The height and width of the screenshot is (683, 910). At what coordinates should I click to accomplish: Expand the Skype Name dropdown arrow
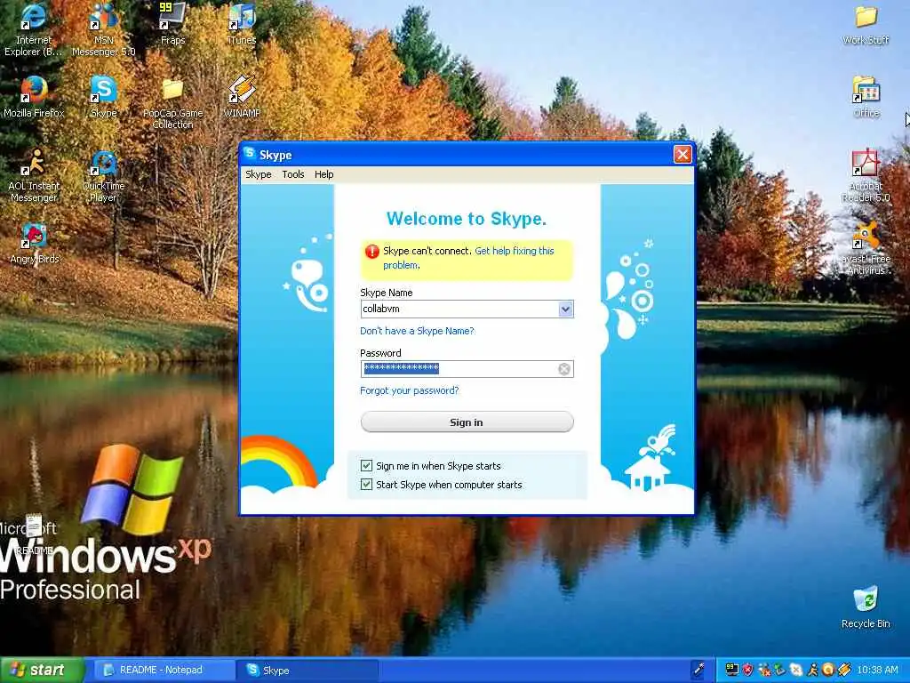[x=566, y=309]
